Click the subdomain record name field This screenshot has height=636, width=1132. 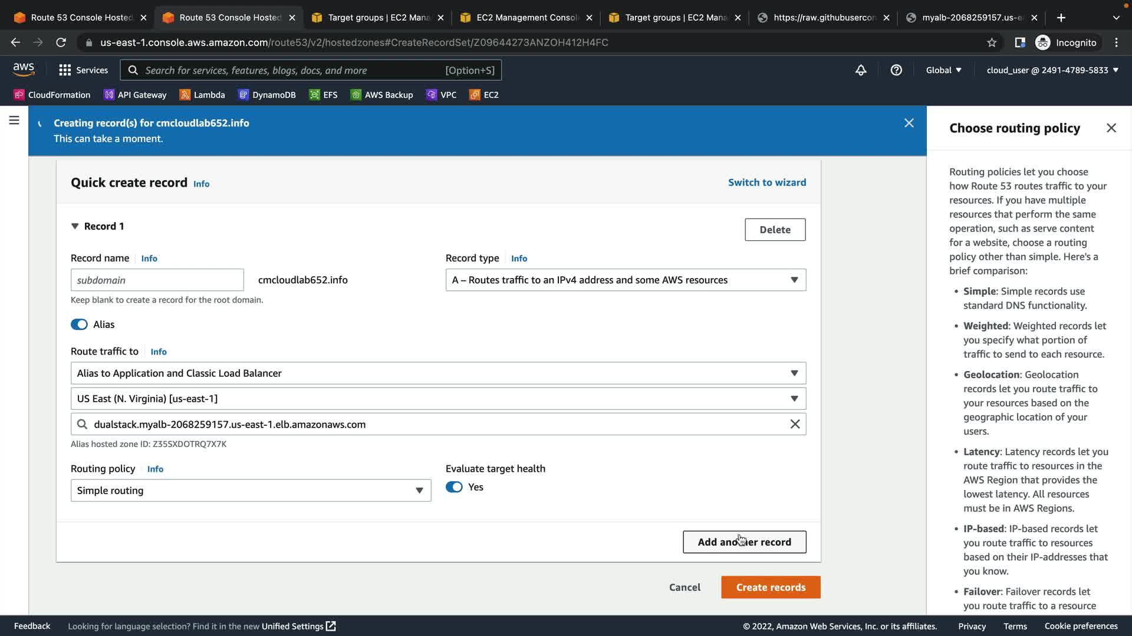coord(157,280)
